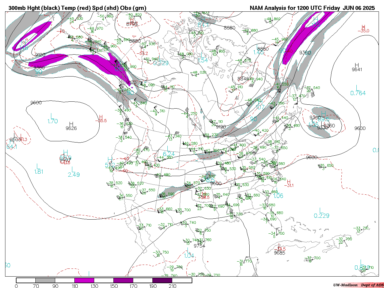Select the purple 150-170 legend swatch

coord(123,280)
